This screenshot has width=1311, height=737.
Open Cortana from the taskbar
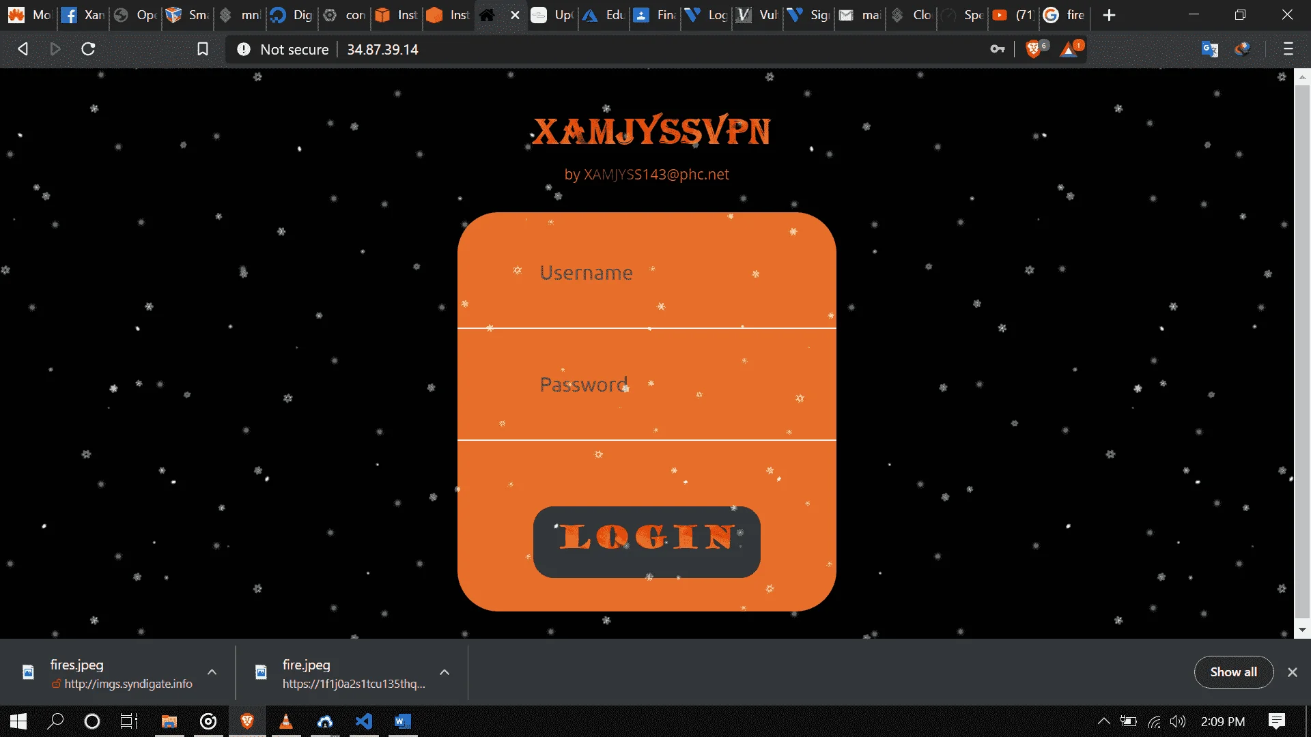(91, 721)
